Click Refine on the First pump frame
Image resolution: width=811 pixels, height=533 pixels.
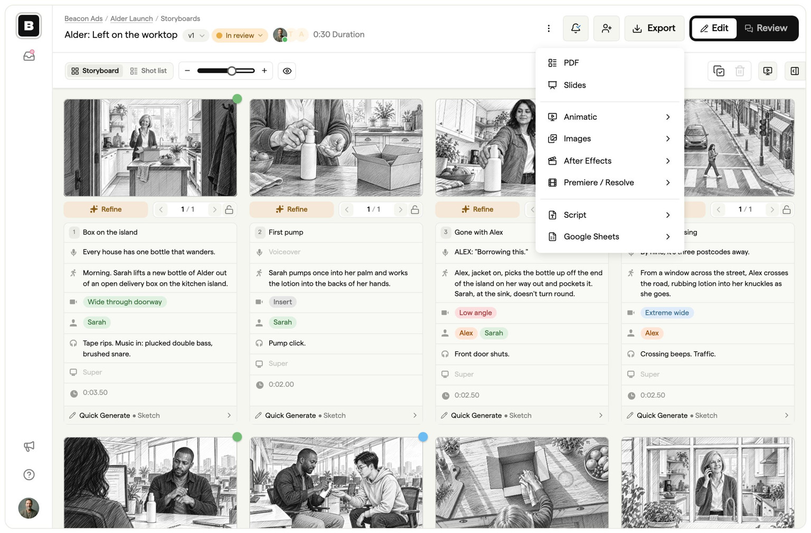[291, 210]
